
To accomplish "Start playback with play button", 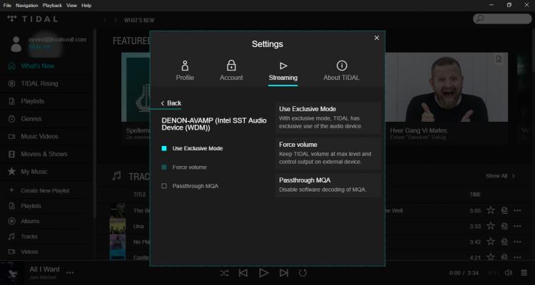I will [263, 273].
